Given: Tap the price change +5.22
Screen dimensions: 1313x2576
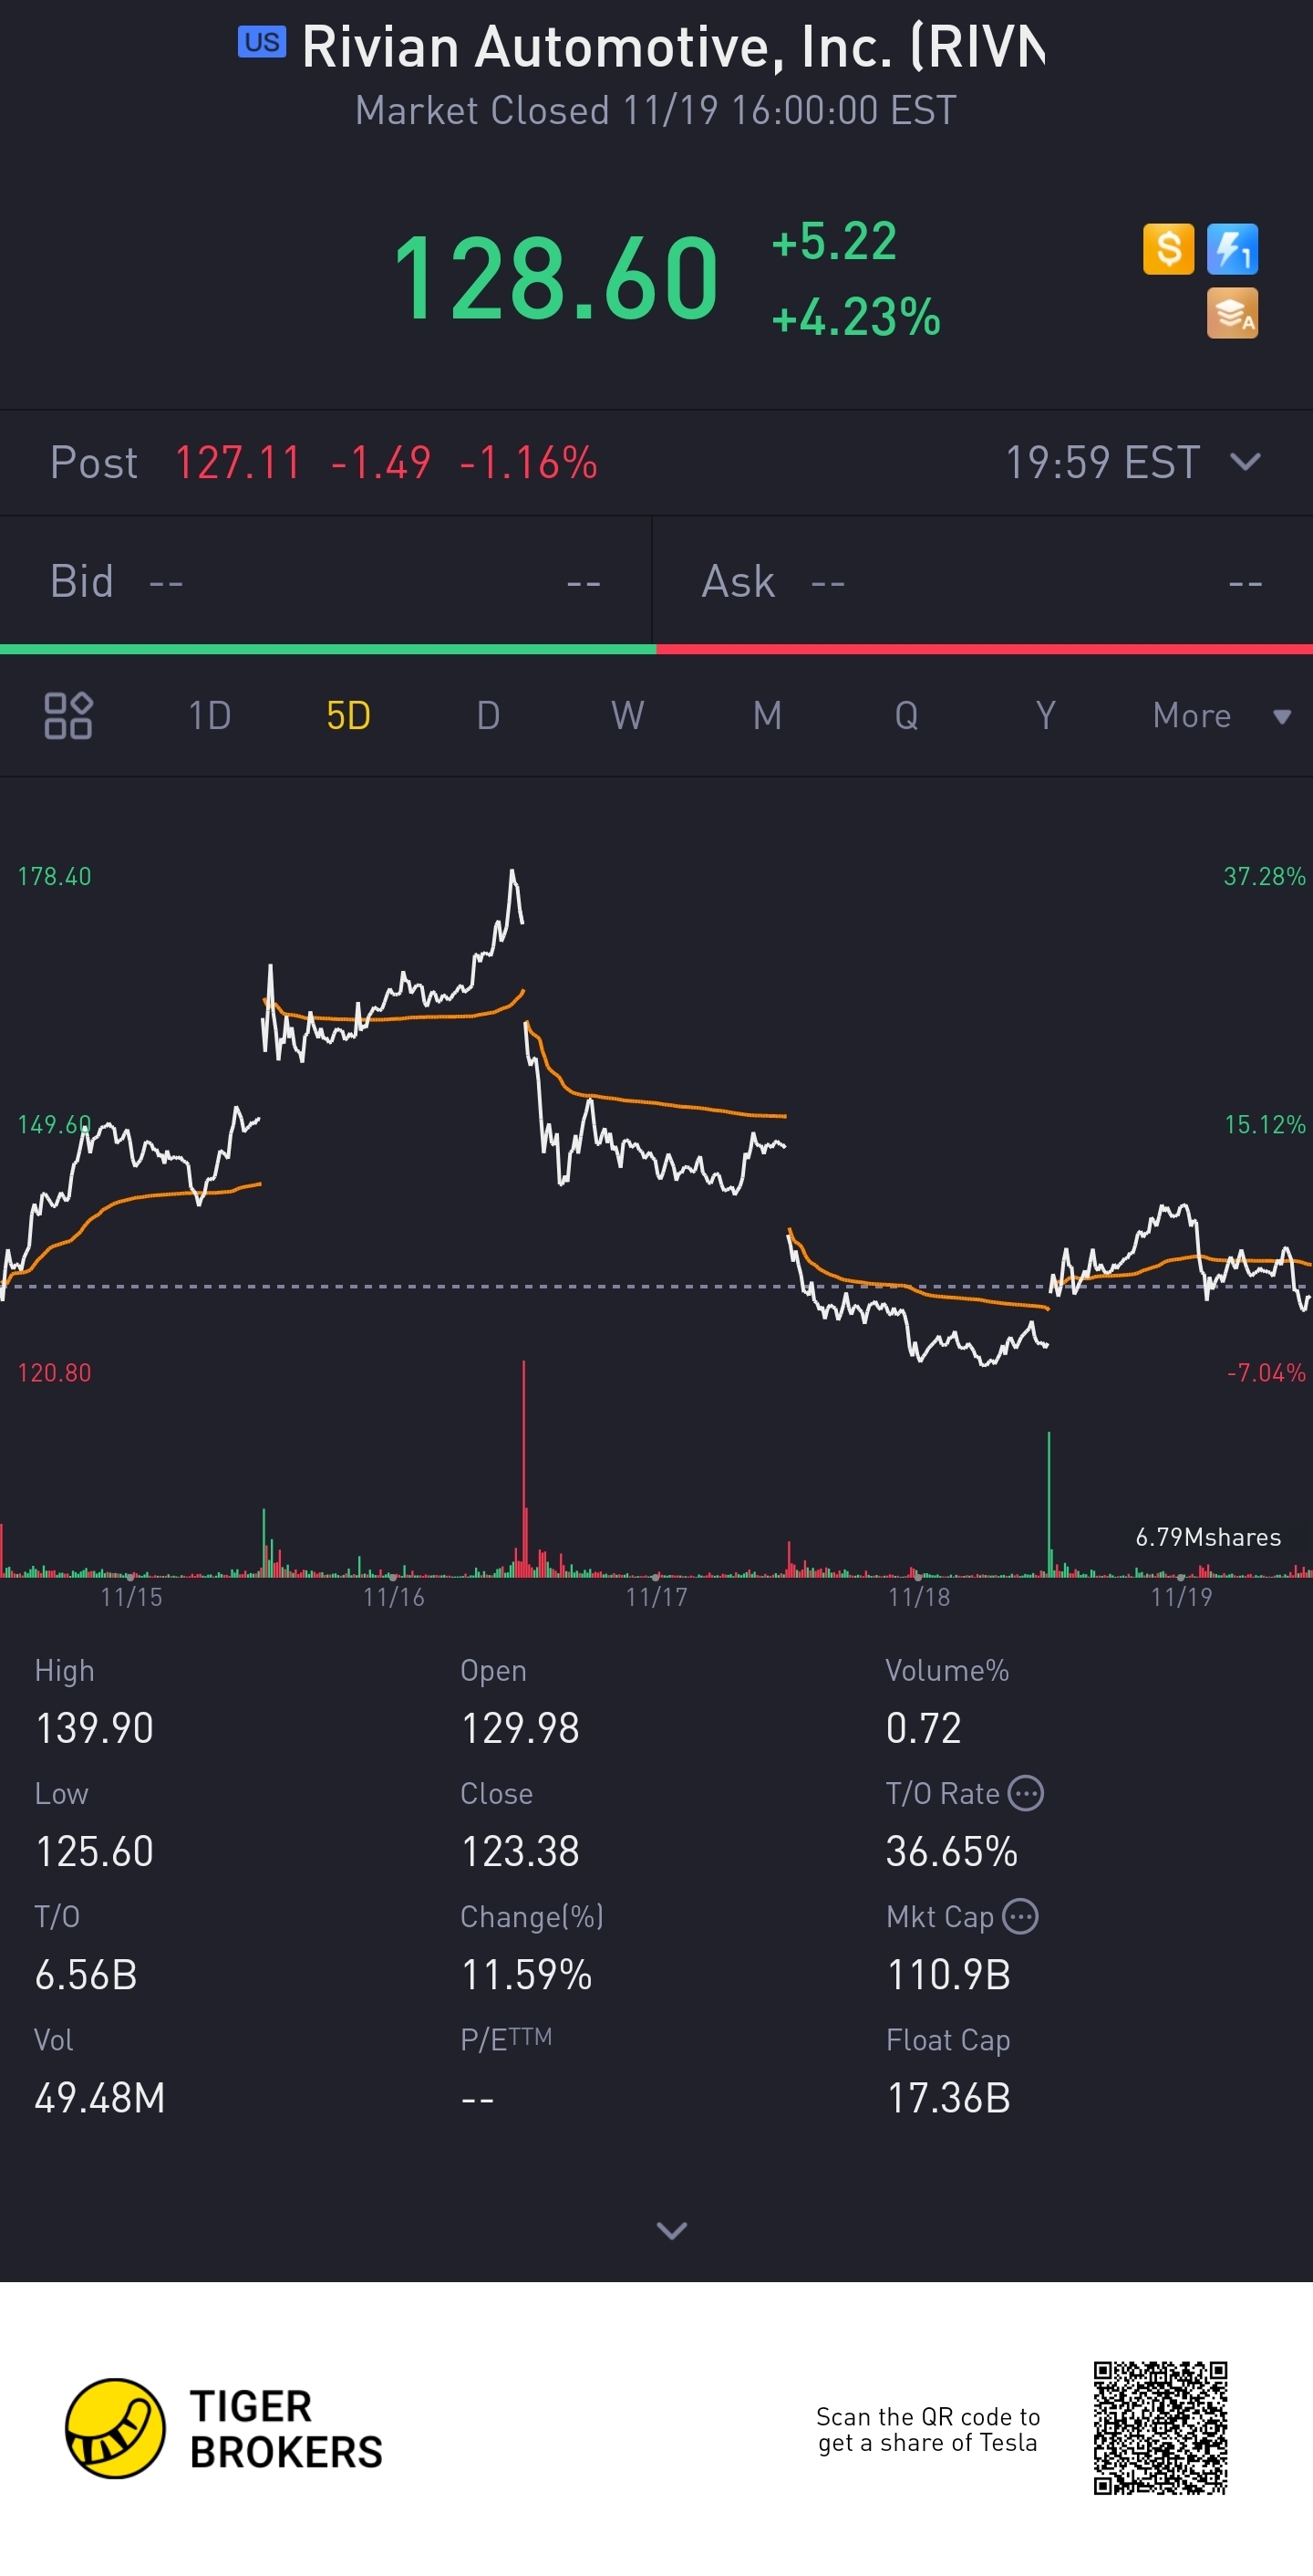Looking at the screenshot, I should [834, 241].
